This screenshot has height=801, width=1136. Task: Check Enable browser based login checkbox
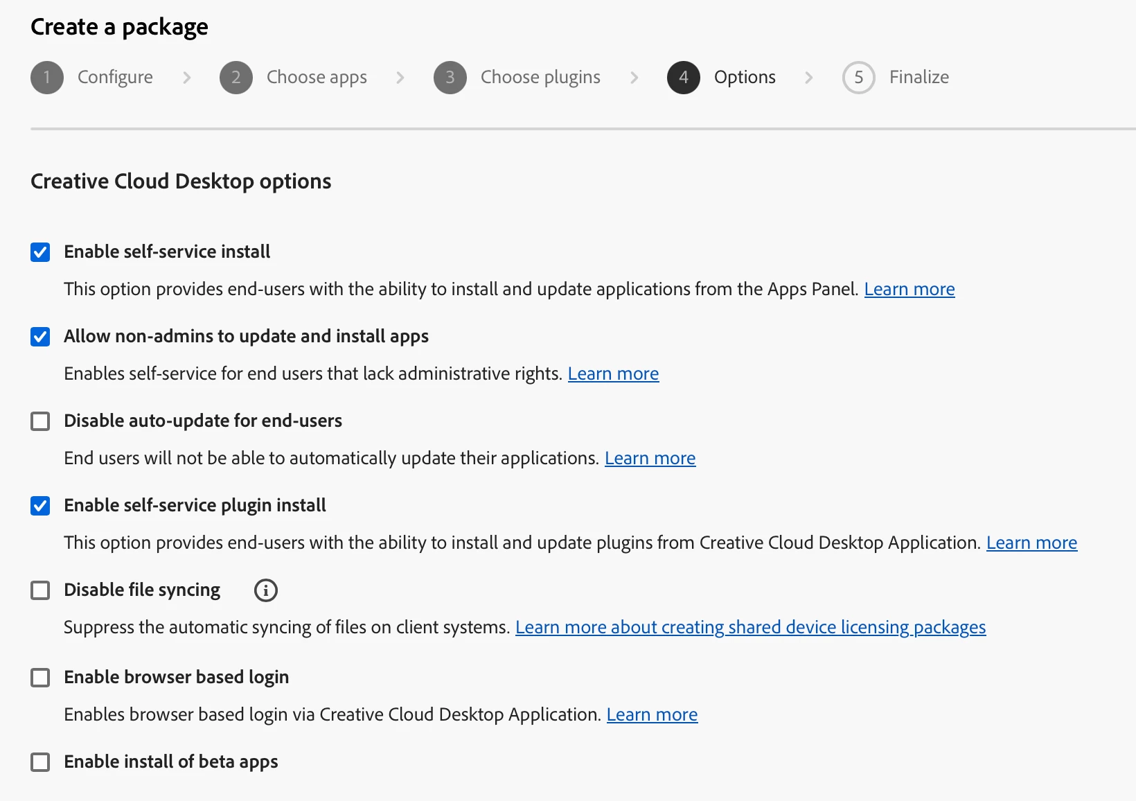click(x=40, y=678)
